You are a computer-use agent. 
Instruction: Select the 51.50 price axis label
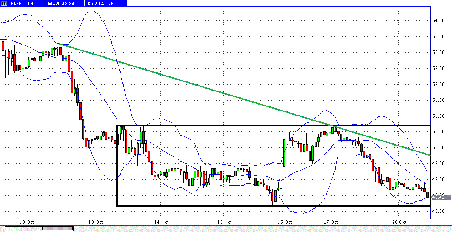pos(438,100)
